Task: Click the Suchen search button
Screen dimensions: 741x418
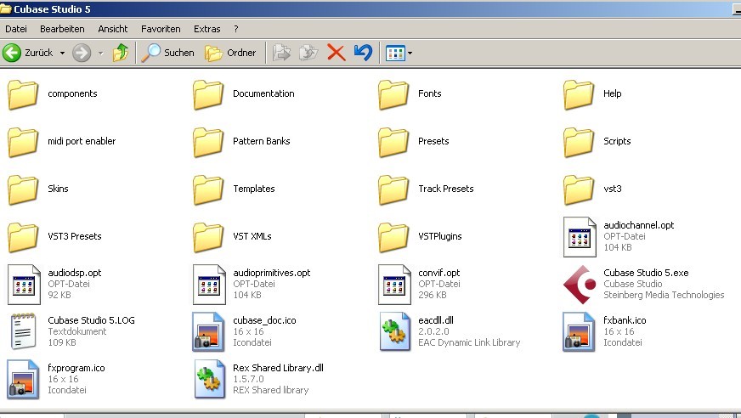Action: pyautogui.click(x=168, y=53)
